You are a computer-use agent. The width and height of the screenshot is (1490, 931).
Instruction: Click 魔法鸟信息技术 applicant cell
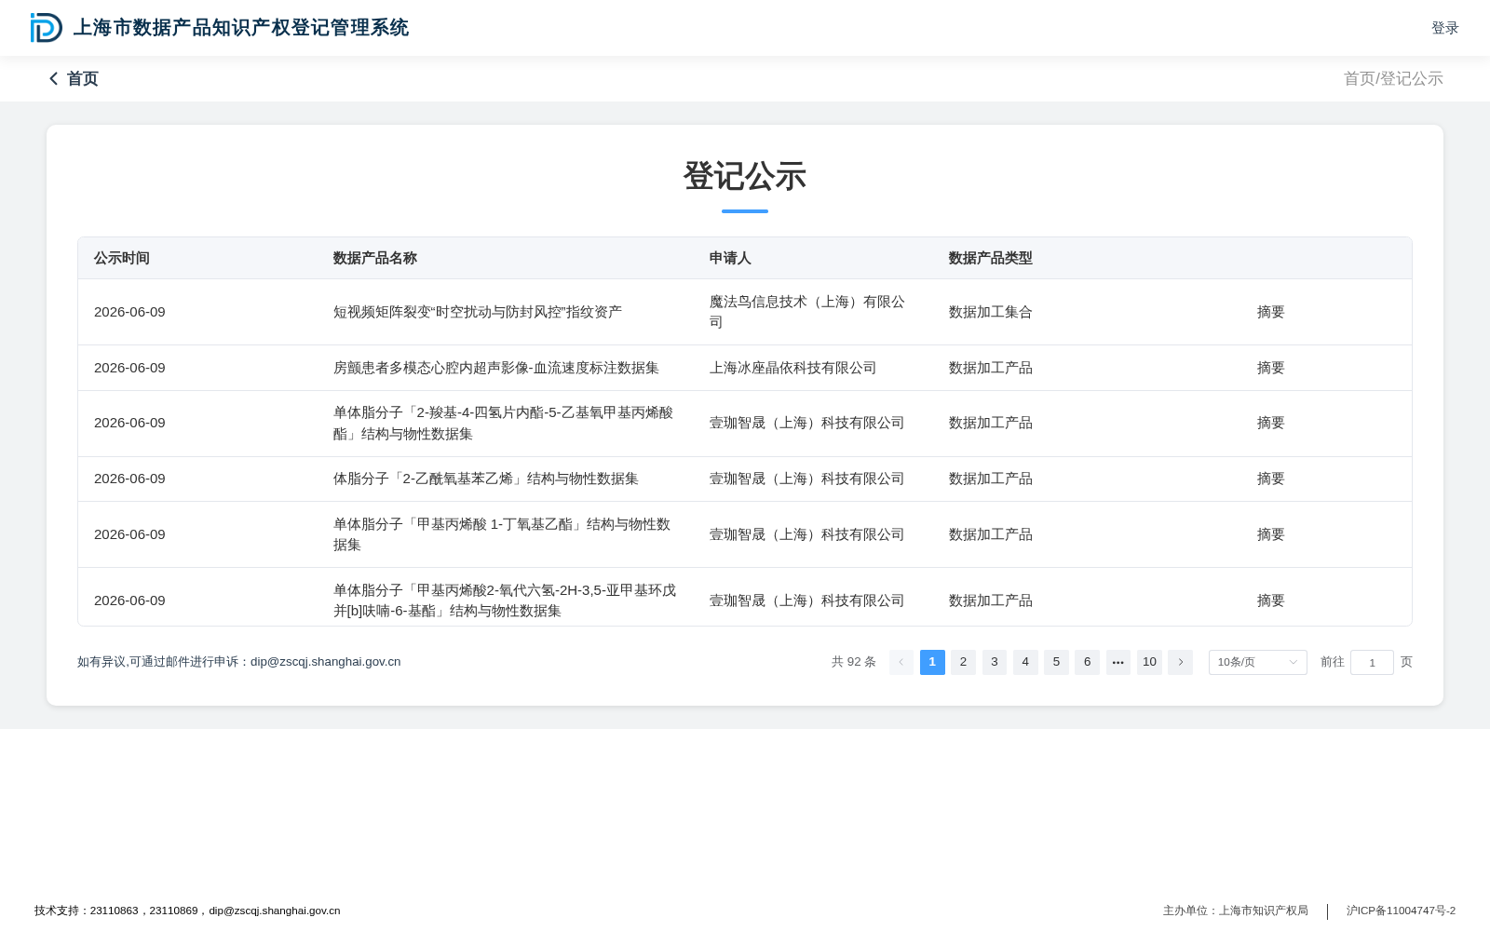807,312
